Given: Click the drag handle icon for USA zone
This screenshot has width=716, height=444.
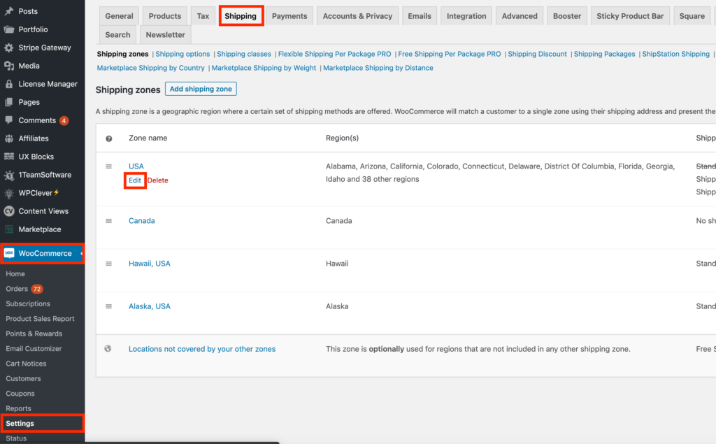Looking at the screenshot, I should click(x=108, y=166).
